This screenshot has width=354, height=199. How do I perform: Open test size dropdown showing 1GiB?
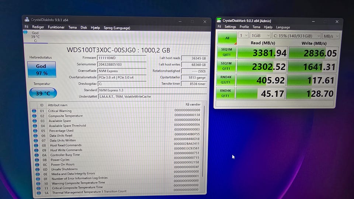click(260, 36)
